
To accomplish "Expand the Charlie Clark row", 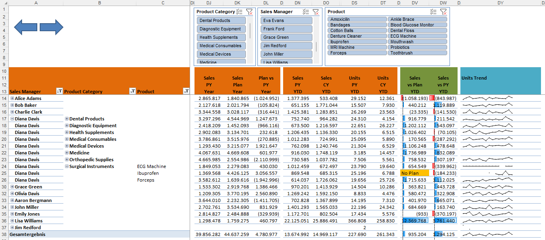I will tap(12, 112).
